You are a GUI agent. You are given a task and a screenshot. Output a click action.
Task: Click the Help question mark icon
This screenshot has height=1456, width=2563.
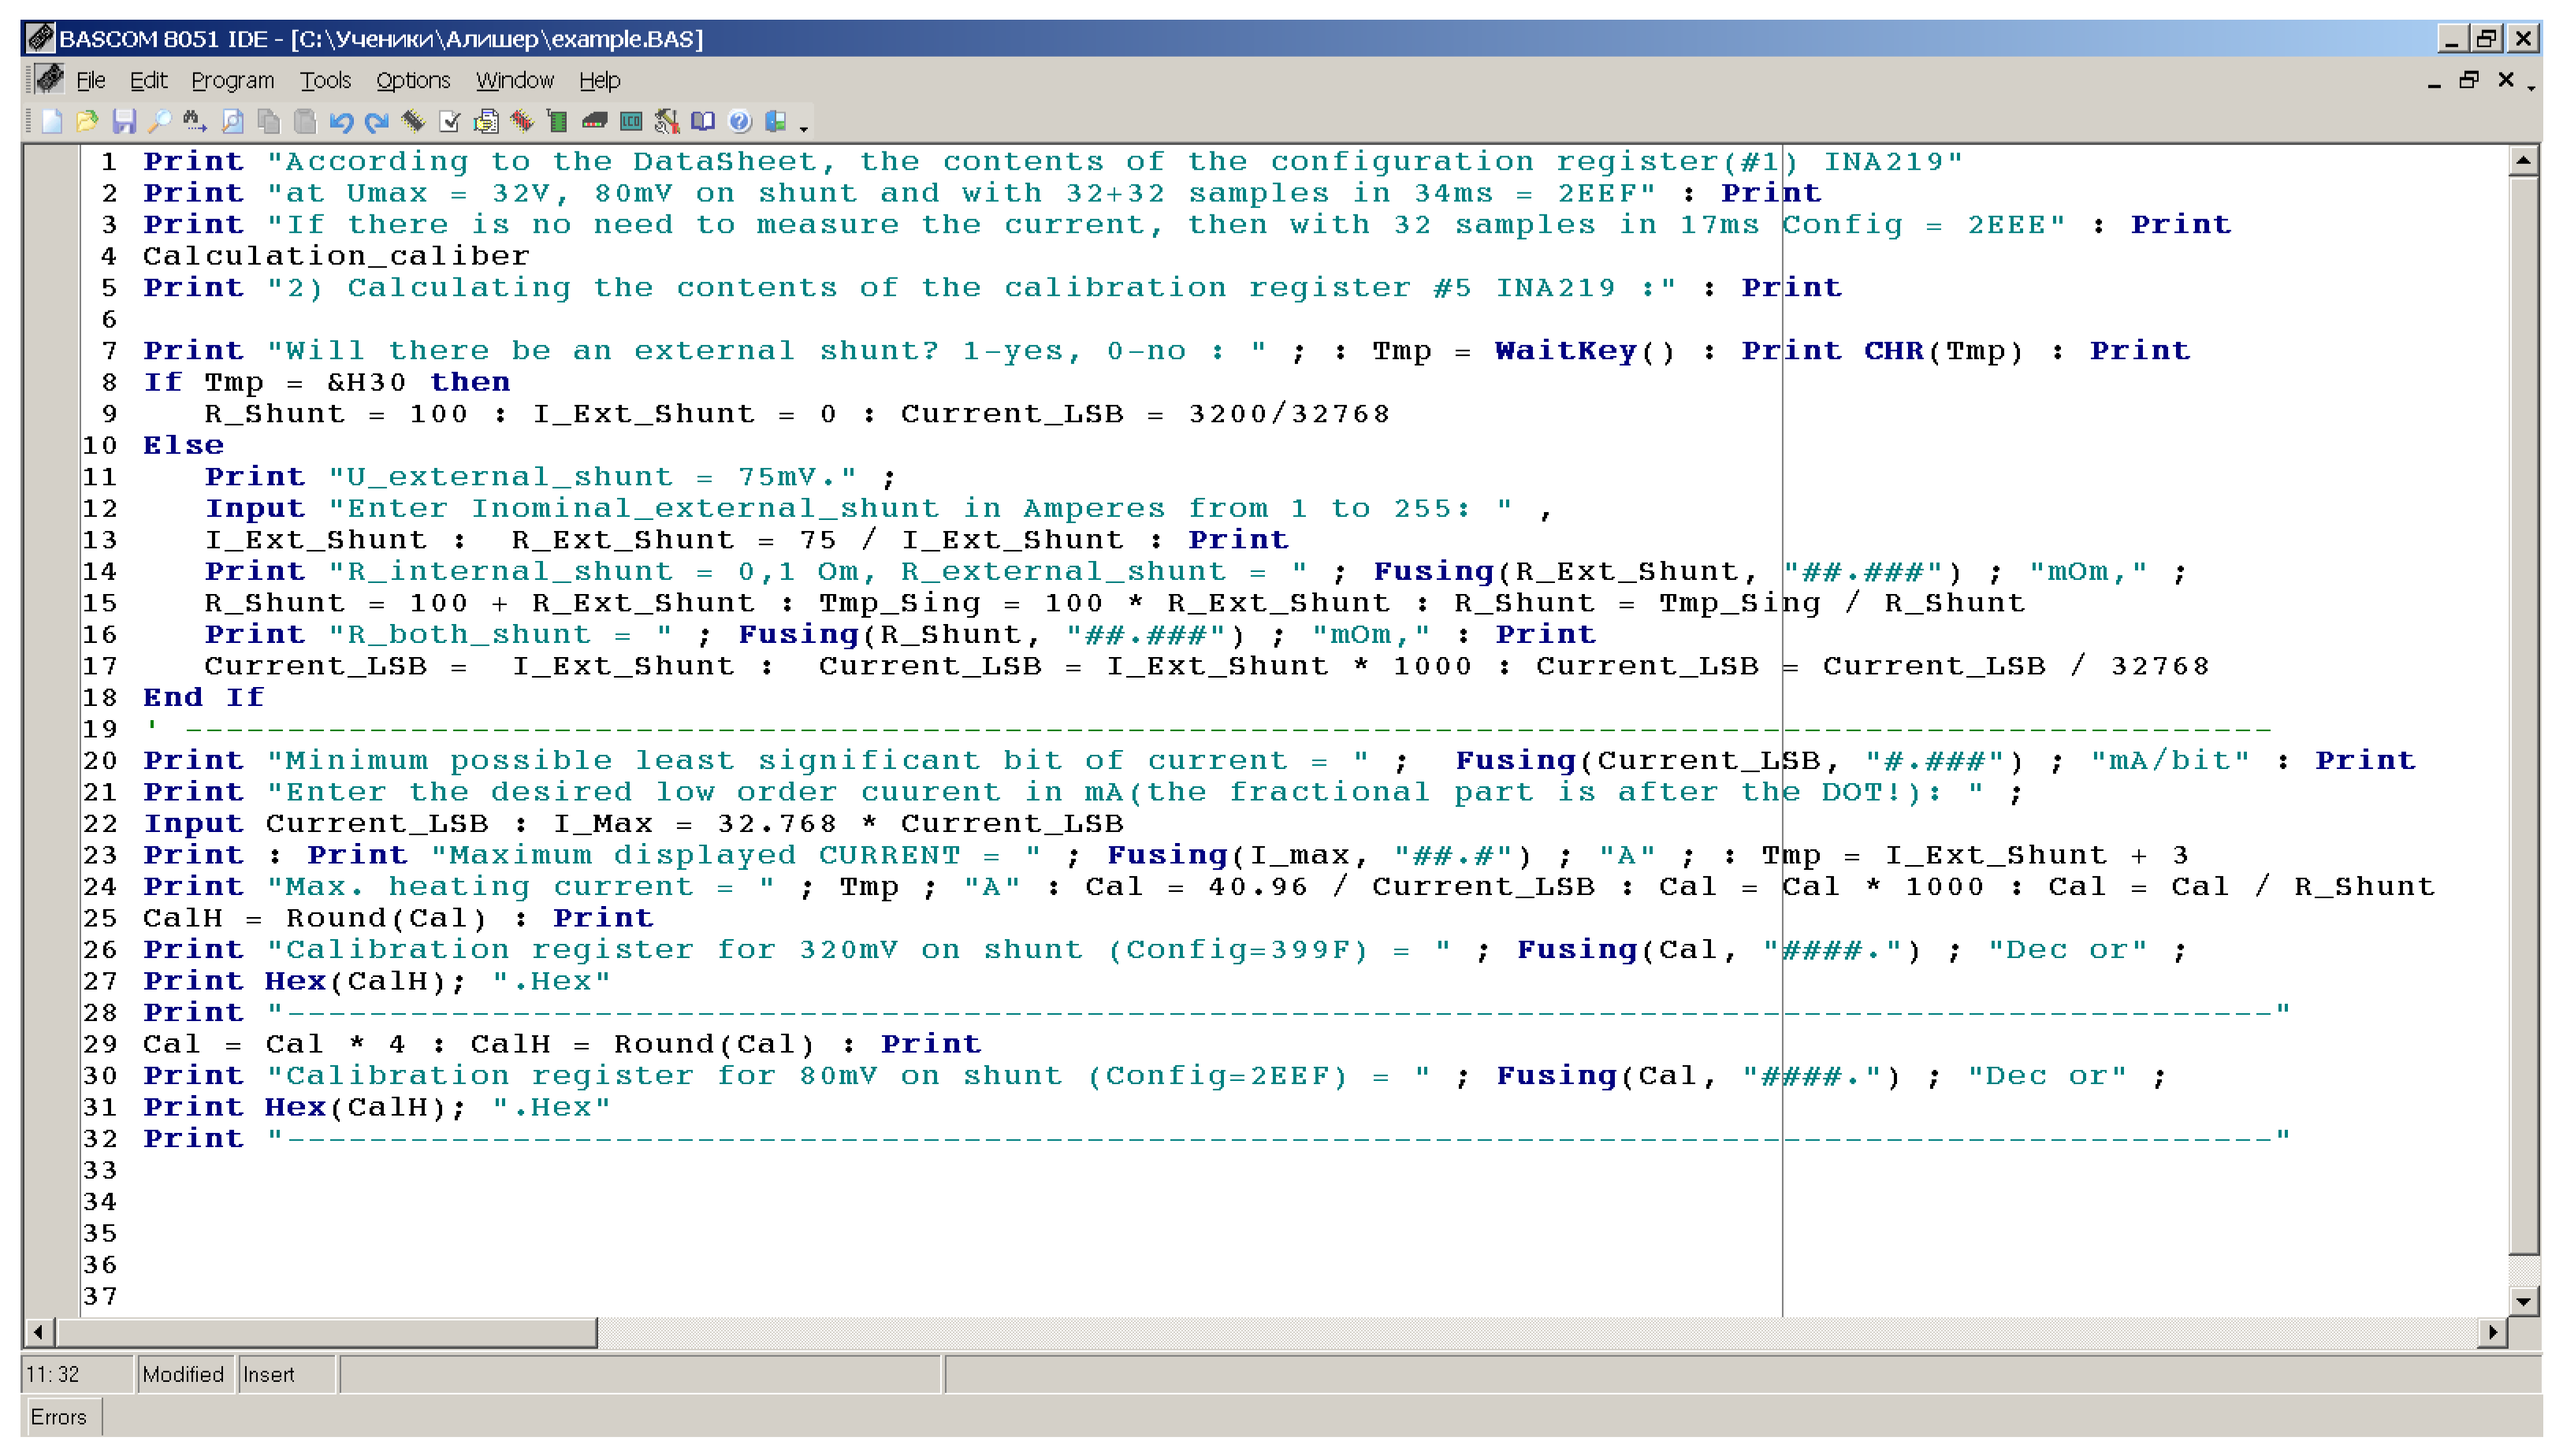[740, 122]
